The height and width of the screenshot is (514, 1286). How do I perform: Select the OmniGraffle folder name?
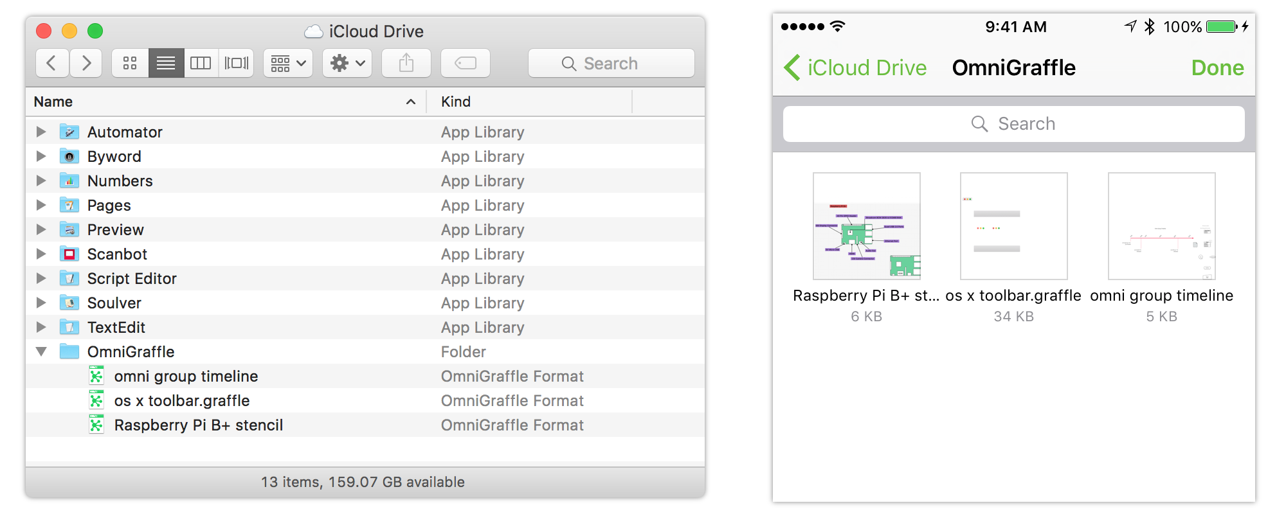click(131, 351)
